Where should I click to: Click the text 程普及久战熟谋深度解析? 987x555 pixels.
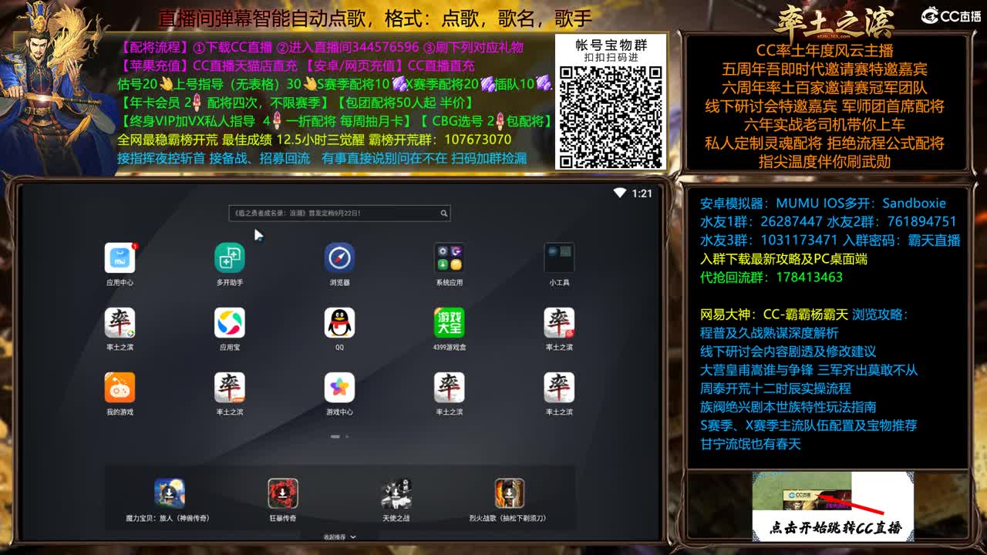pos(769,333)
